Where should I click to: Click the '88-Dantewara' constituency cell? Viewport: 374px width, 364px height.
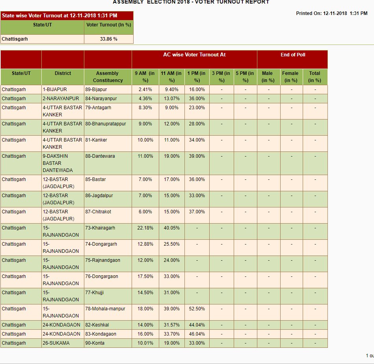click(x=100, y=156)
